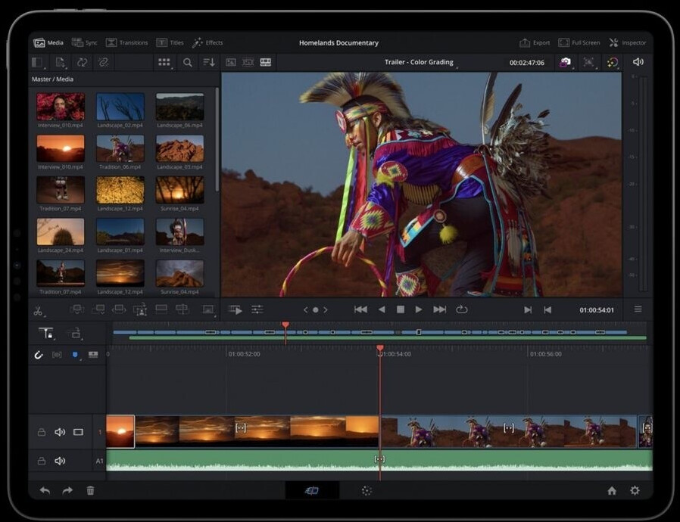The image size is (680, 522).
Task: Stop playback with the stop button
Action: click(401, 309)
